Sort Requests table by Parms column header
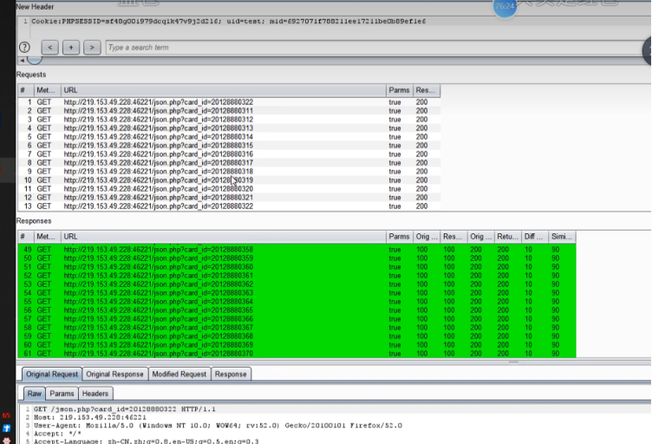Image resolution: width=652 pixels, height=444 pixels. pos(399,90)
